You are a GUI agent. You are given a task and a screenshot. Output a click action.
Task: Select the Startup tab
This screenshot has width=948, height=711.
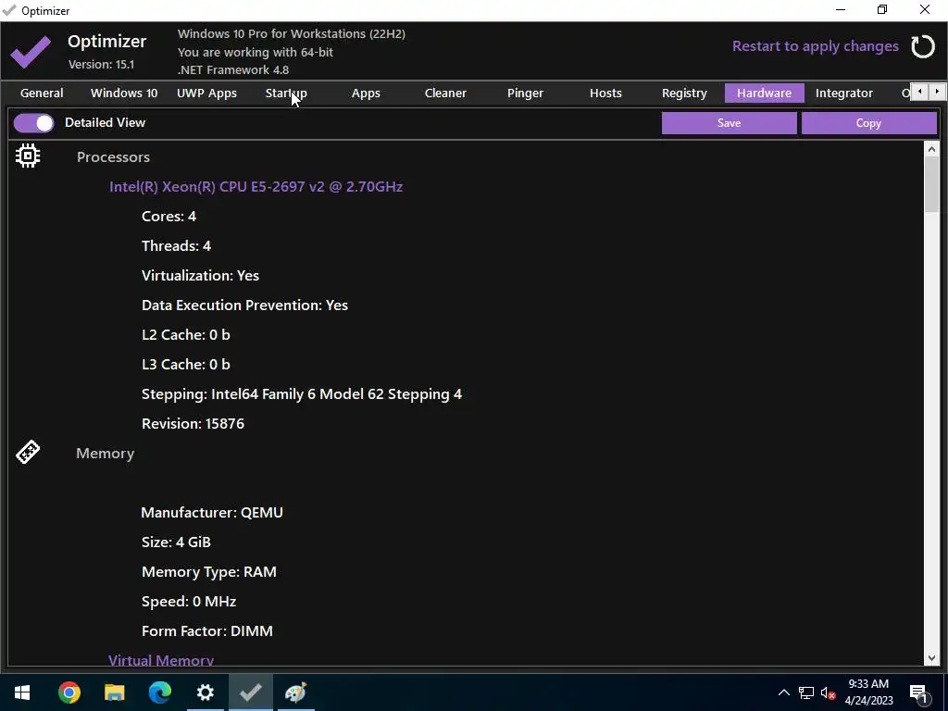pyautogui.click(x=286, y=94)
